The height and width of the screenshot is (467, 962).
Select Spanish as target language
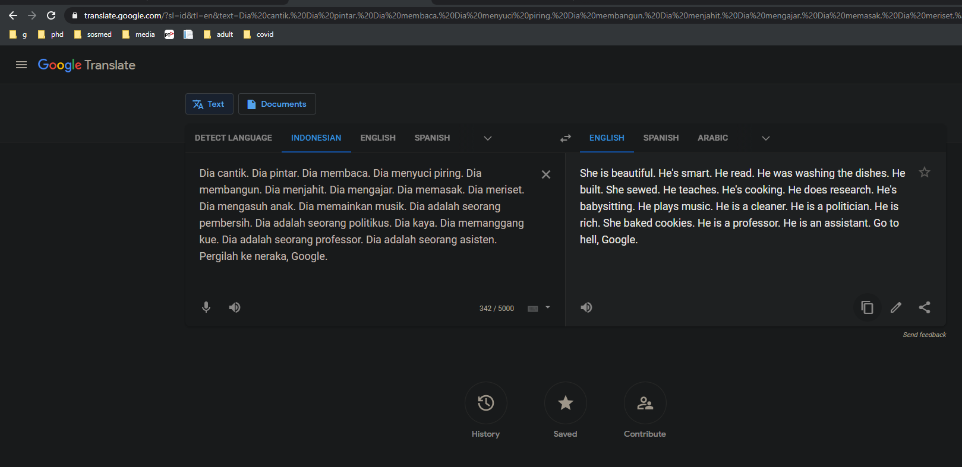[661, 138]
